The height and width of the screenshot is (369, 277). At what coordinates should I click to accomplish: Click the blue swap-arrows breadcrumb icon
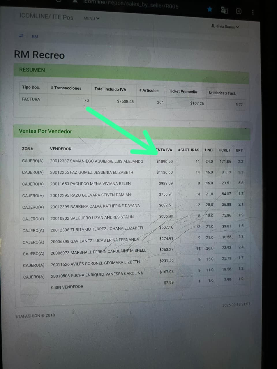tap(21, 36)
